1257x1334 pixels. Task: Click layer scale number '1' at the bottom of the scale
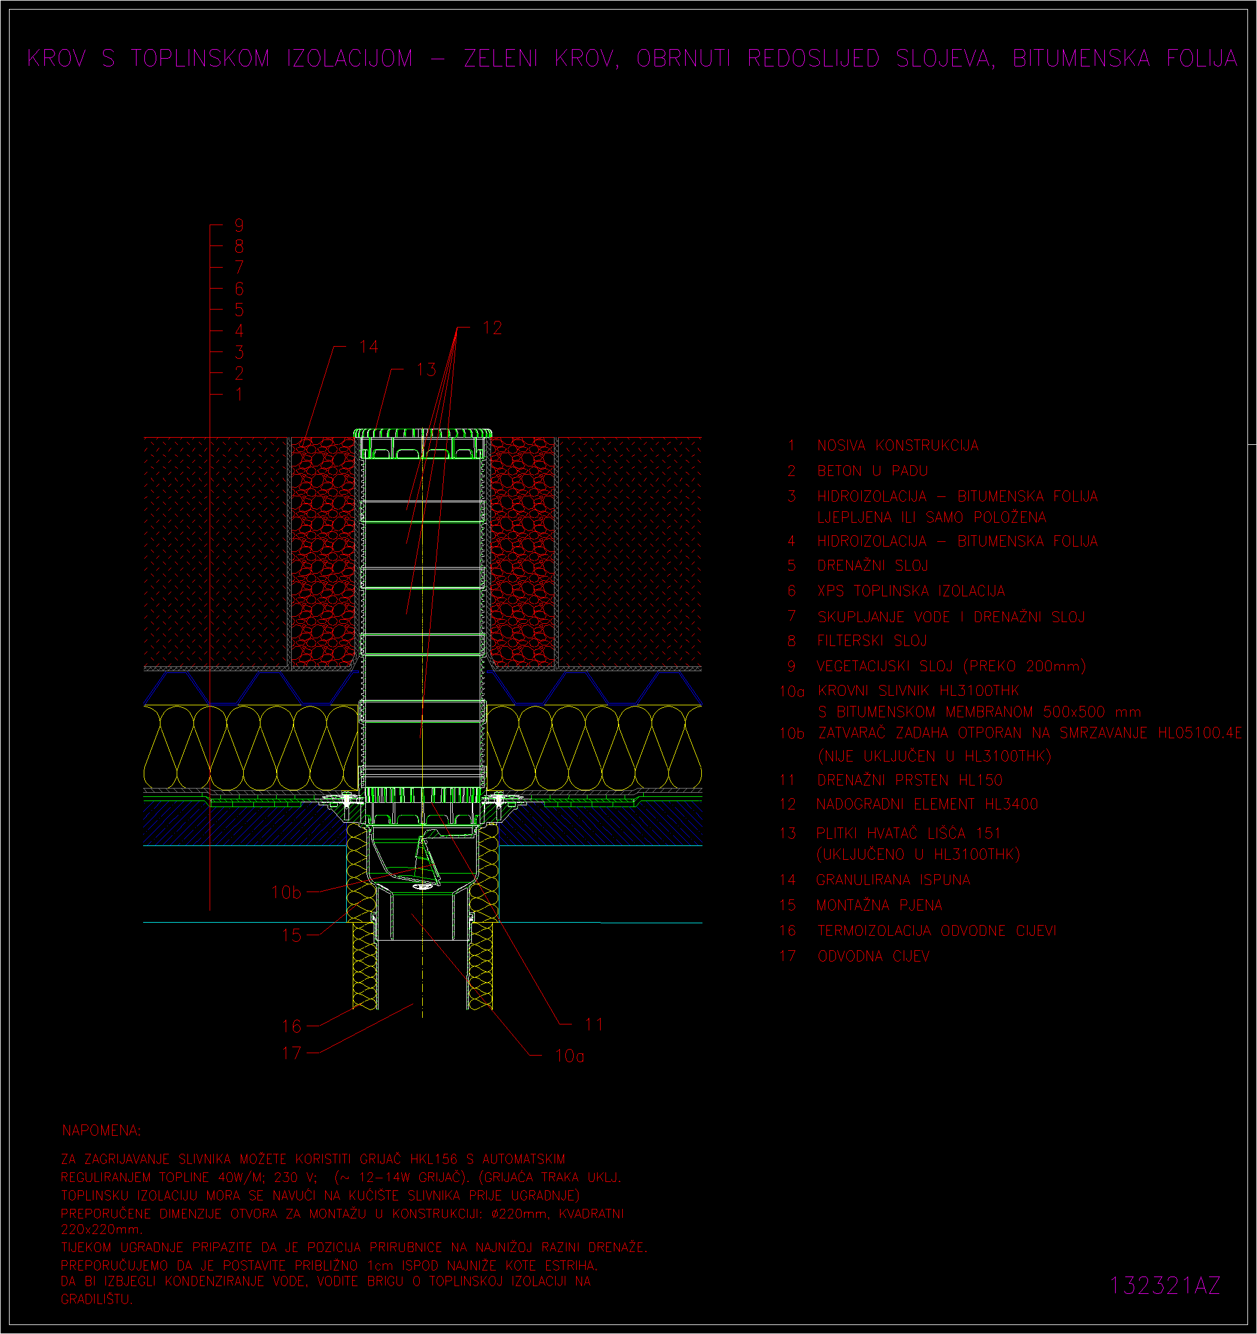point(239,395)
